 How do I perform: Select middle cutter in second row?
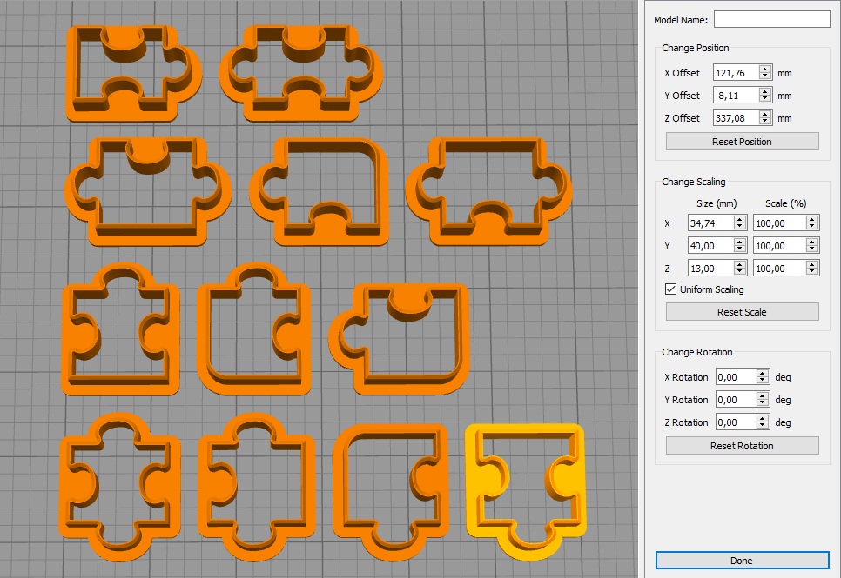coord(320,190)
